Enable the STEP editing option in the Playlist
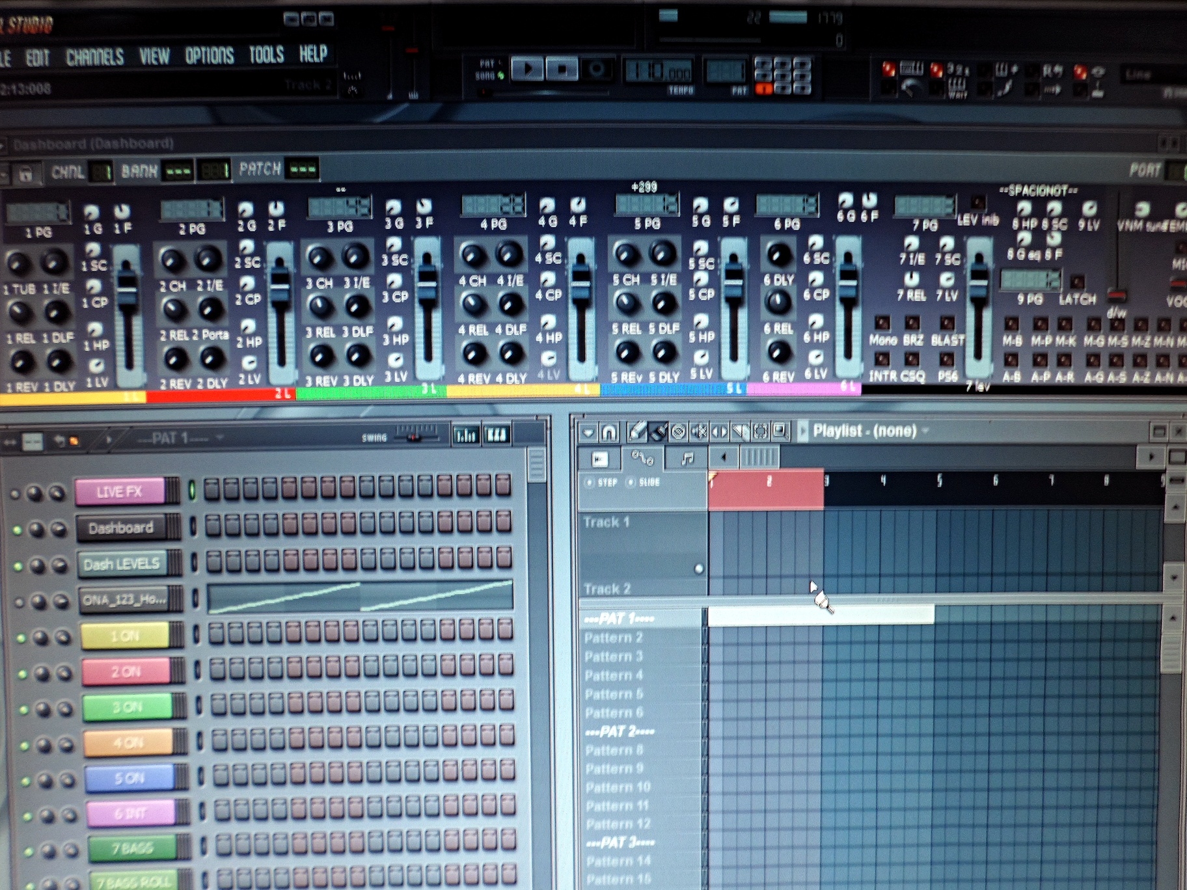 point(590,482)
